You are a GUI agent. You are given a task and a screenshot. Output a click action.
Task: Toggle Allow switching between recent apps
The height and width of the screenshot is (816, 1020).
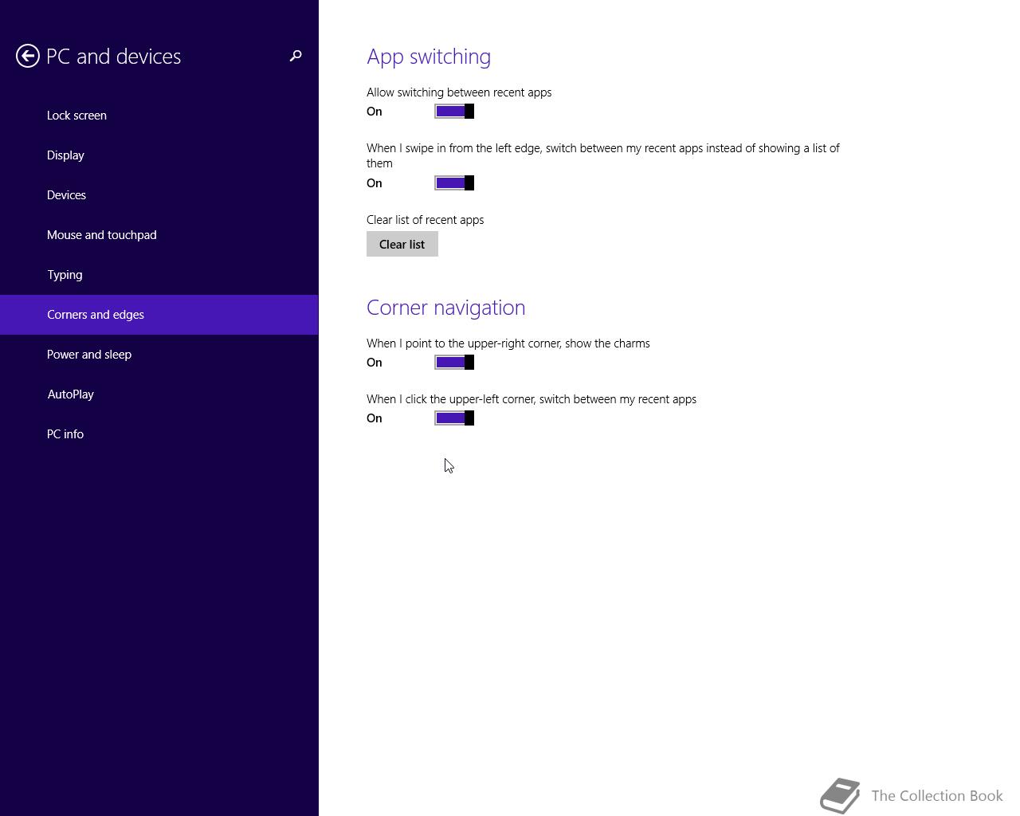[x=454, y=112]
